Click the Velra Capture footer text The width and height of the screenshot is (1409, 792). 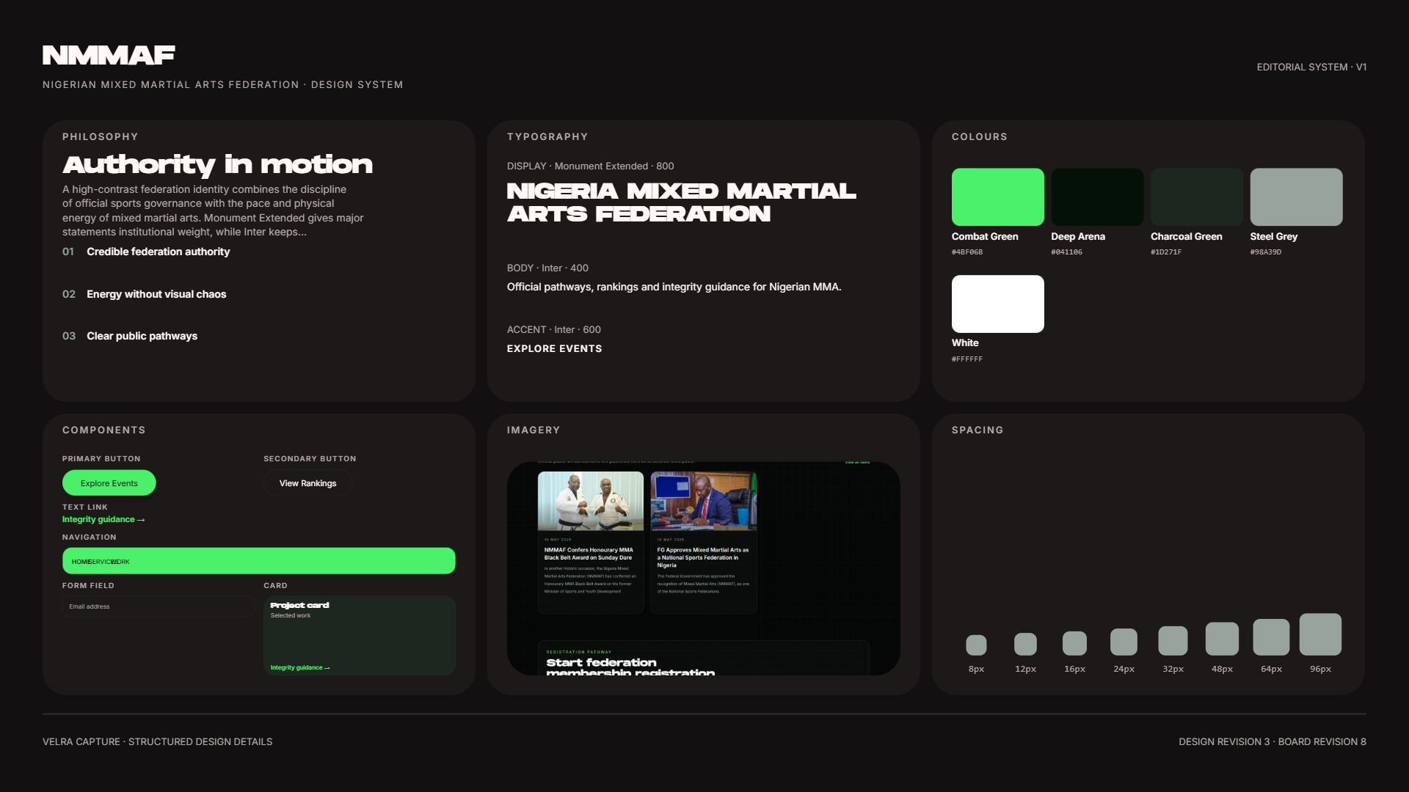[x=157, y=742]
